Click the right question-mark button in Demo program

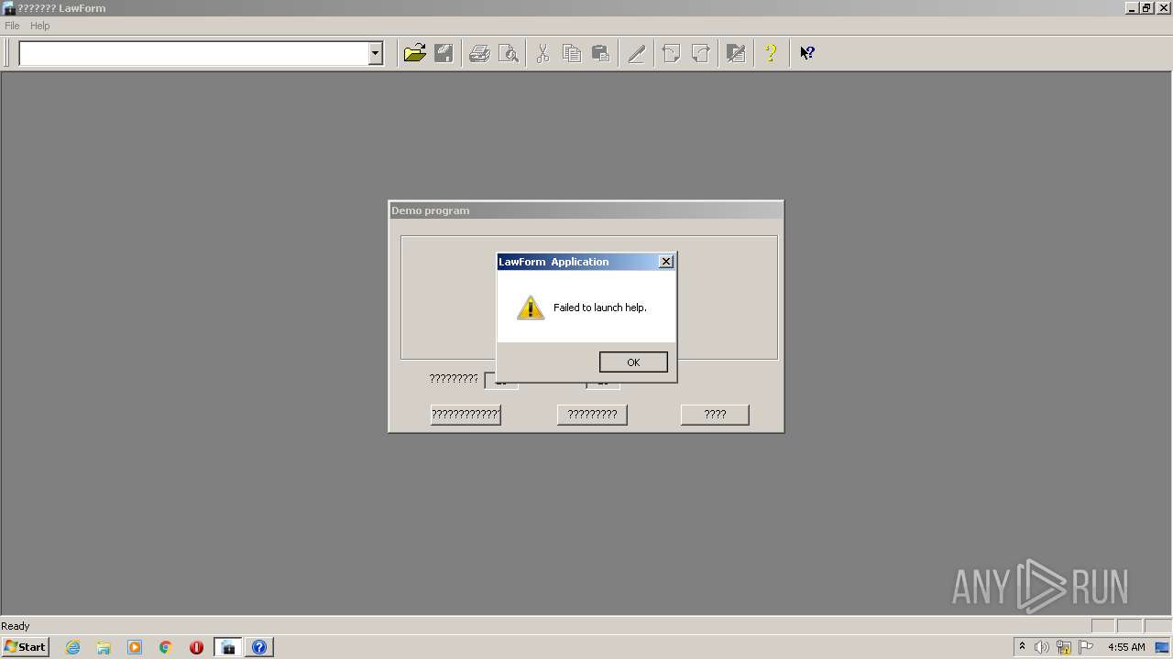(x=715, y=415)
